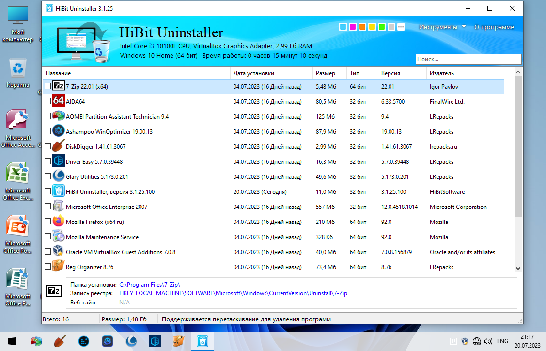Click the volume speaker tray icon
546x351 pixels.
[488, 341]
